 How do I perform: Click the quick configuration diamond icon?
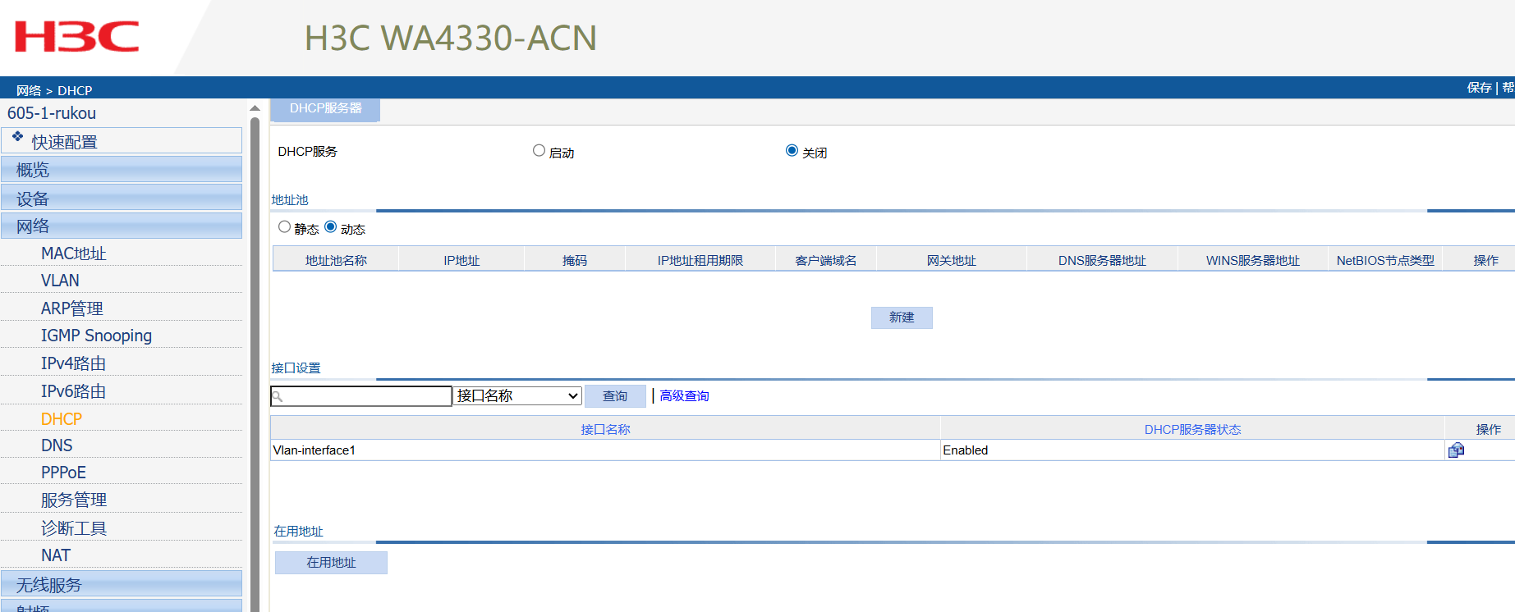pos(17,136)
